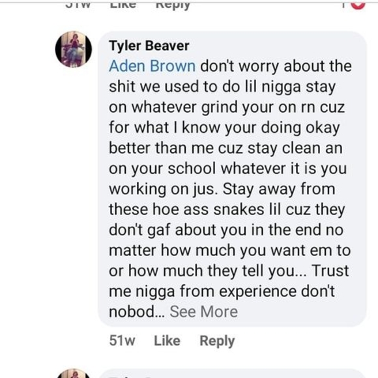Open the 51w timestamp under Tyler's comment
Screen dimensions: 378x378
pyautogui.click(x=122, y=341)
